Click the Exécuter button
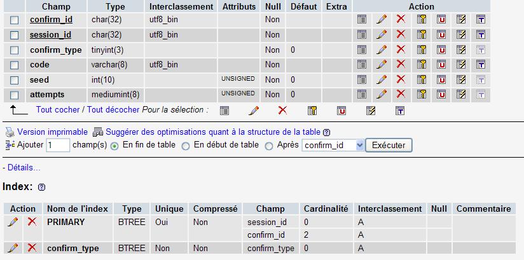Viewport: 524px width, 260px height. click(x=389, y=146)
